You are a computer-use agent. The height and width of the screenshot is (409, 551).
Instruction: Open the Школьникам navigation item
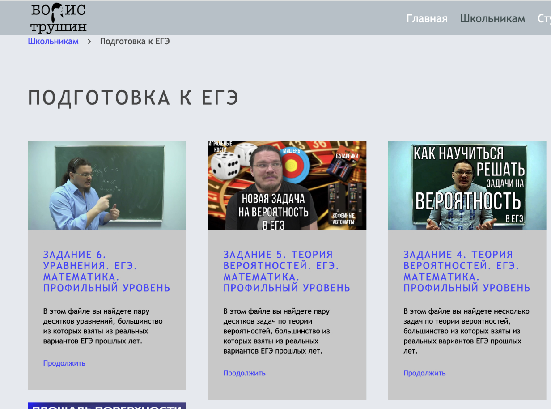point(492,19)
